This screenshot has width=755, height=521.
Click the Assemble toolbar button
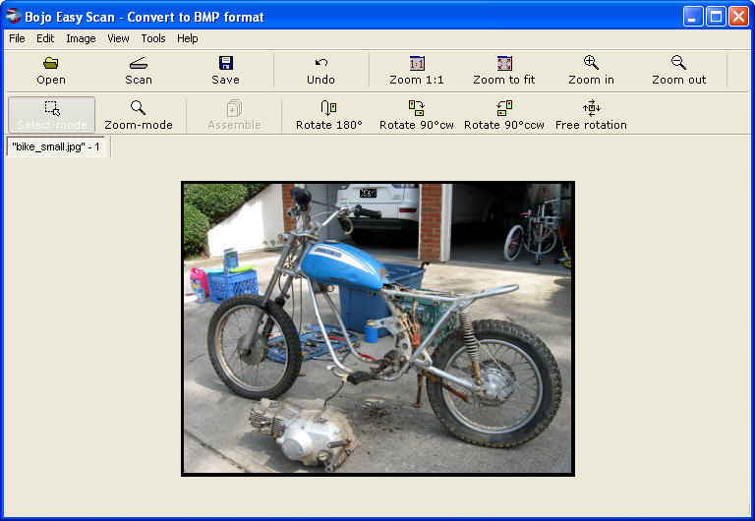pos(234,115)
